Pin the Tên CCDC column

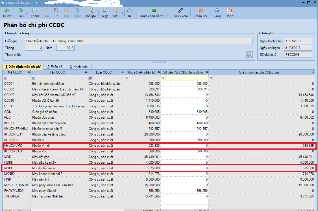(85, 72)
